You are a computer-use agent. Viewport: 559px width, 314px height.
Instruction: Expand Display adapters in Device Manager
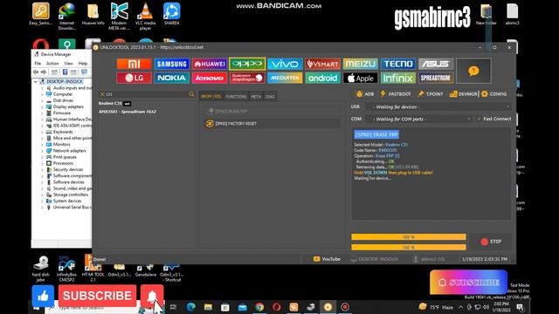(42, 106)
